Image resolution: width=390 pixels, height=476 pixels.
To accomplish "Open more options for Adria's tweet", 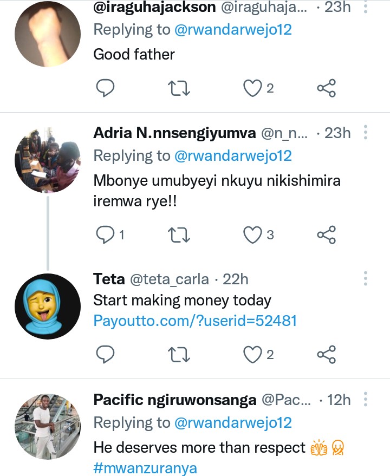I will click(x=366, y=133).
